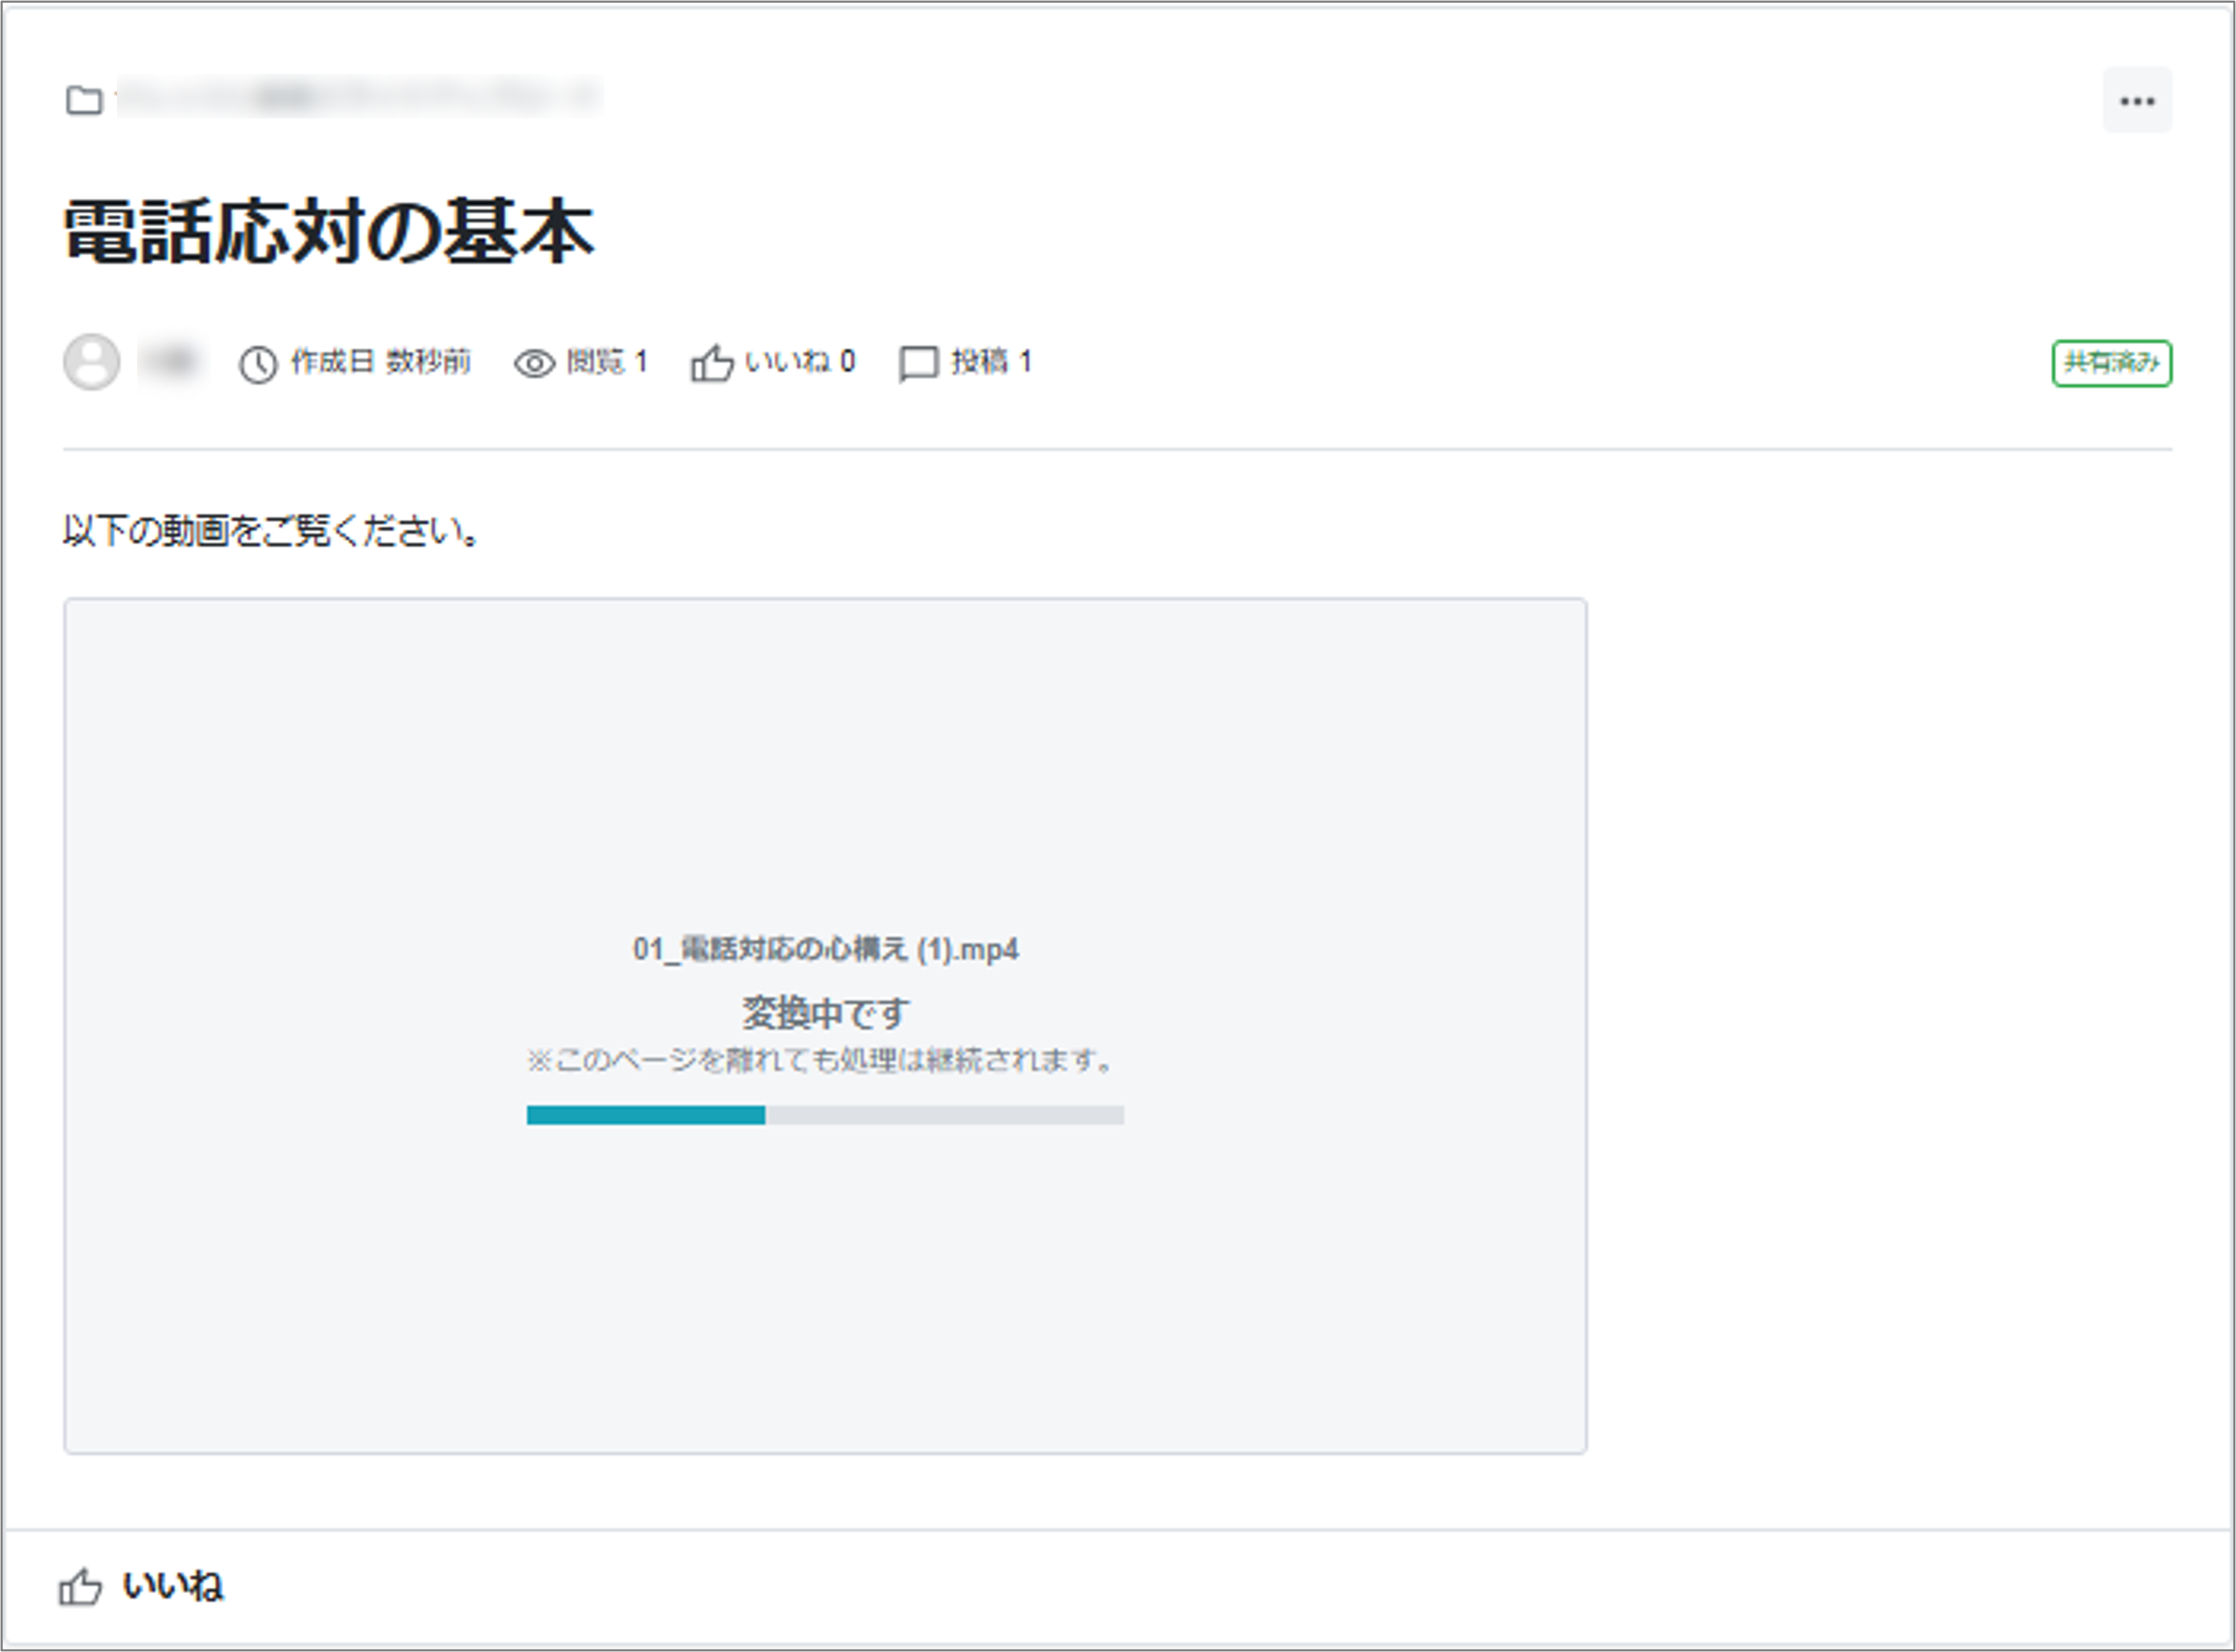Screen dimensions: 2236x1652
Task: Click the author avatar icon
Action: tap(92, 362)
